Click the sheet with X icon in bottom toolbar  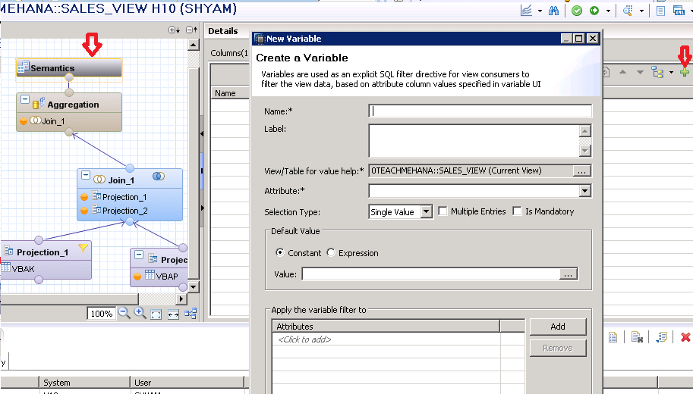point(637,337)
